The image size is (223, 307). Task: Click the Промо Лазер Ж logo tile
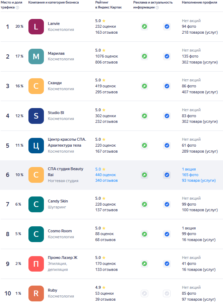[36, 264]
